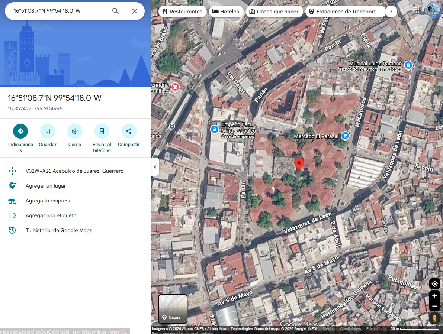Zoom in with the plus button
443x334 pixels.
434,296
